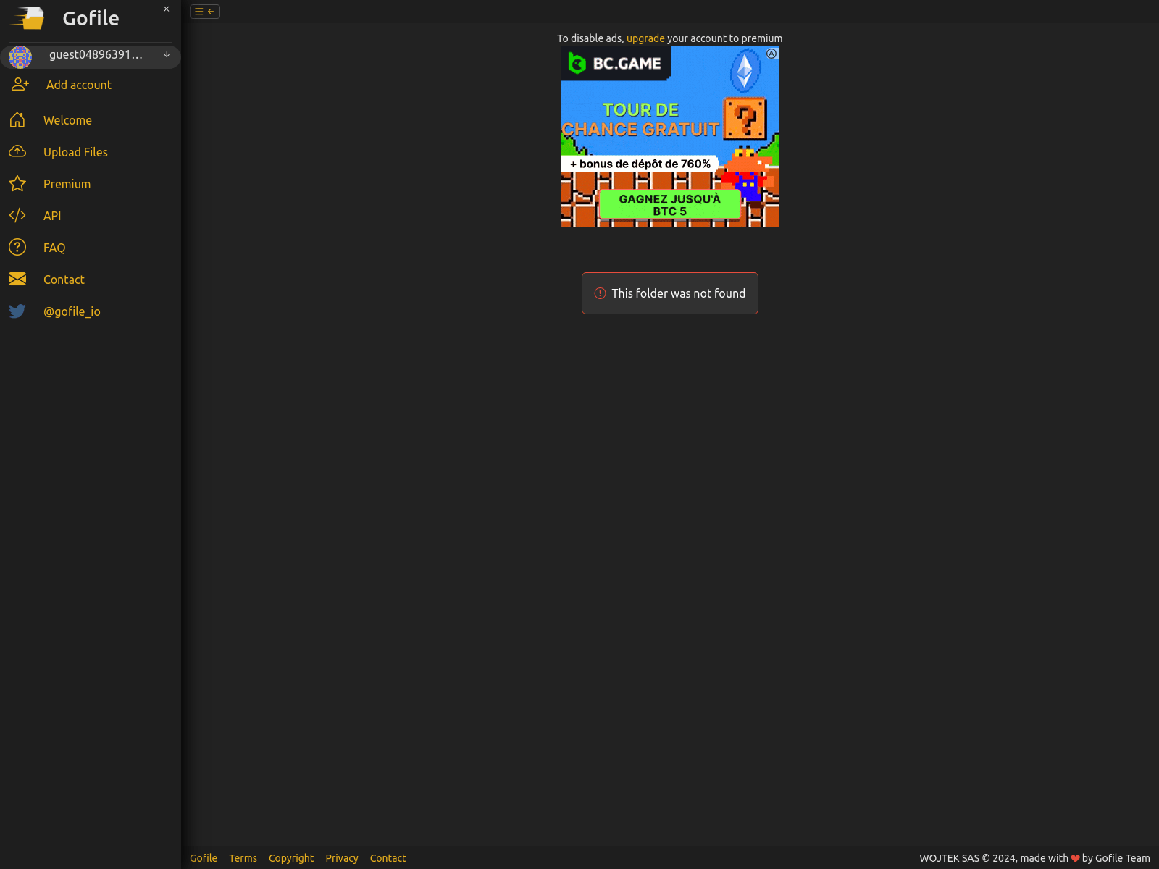1159x869 pixels.
Task: Open the Terms footer link
Action: (243, 858)
